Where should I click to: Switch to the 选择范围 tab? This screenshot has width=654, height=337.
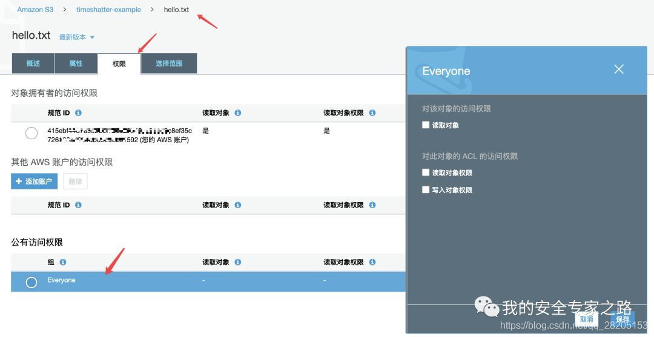click(169, 64)
